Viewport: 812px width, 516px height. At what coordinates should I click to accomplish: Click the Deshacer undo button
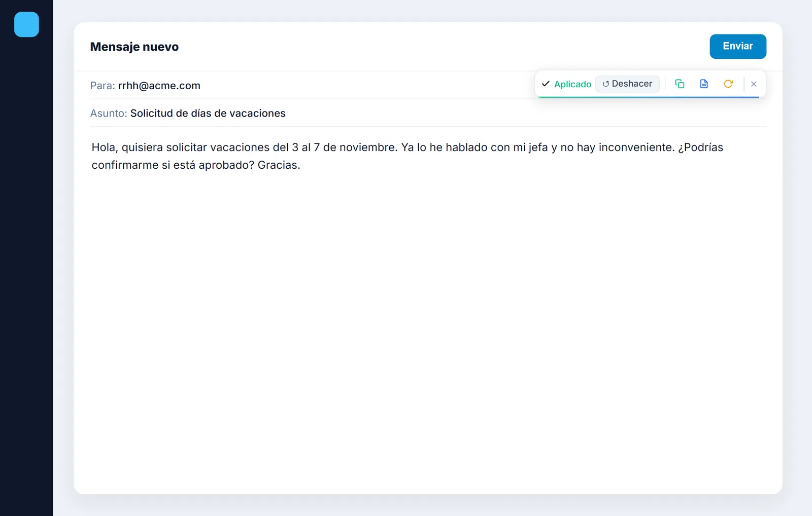click(627, 84)
